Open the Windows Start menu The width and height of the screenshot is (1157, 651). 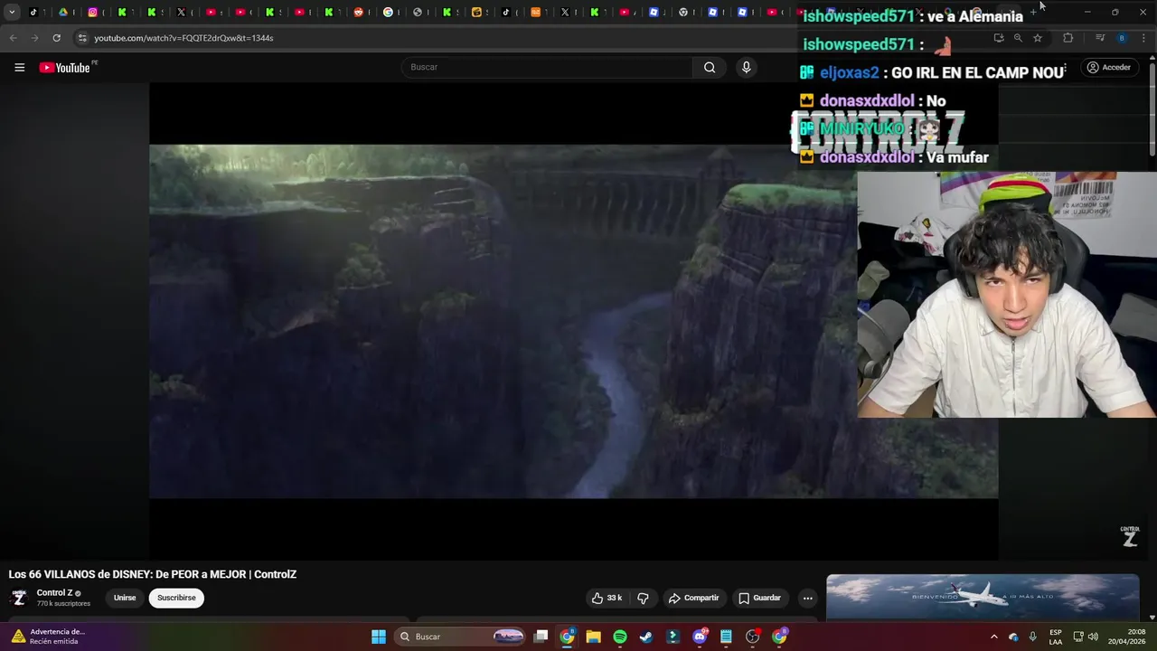tap(379, 637)
